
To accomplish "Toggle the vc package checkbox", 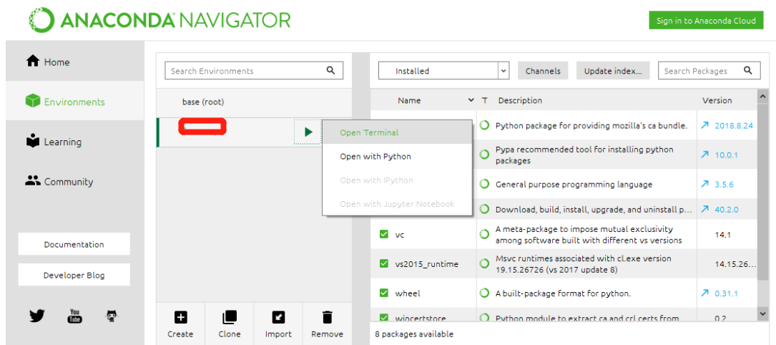I will point(383,234).
